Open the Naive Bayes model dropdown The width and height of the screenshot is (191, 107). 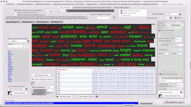coord(18,89)
